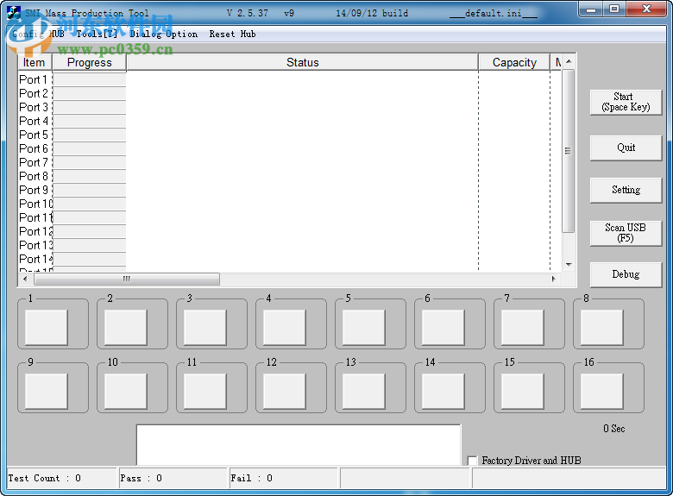Click the message text box
The height and width of the screenshot is (496, 673).
click(299, 445)
